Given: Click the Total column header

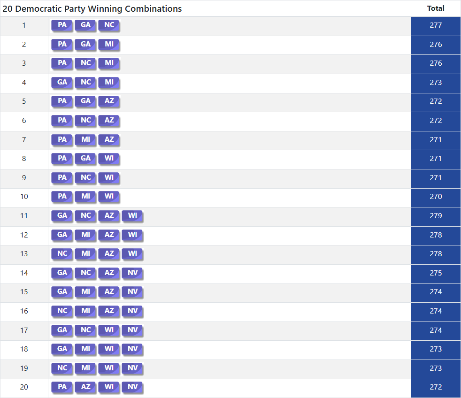Looking at the screenshot, I should click(436, 8).
